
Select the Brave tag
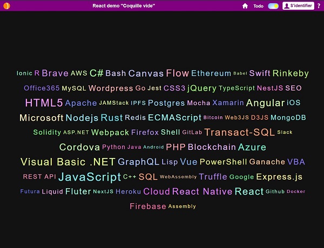[x=55, y=73]
